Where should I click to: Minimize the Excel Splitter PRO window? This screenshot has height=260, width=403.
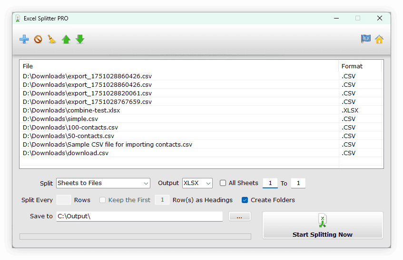tap(336, 18)
